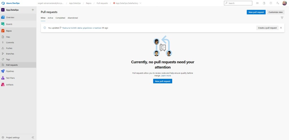Click the work items list icon
This screenshot has width=289, height=140.
[x=257, y=3]
